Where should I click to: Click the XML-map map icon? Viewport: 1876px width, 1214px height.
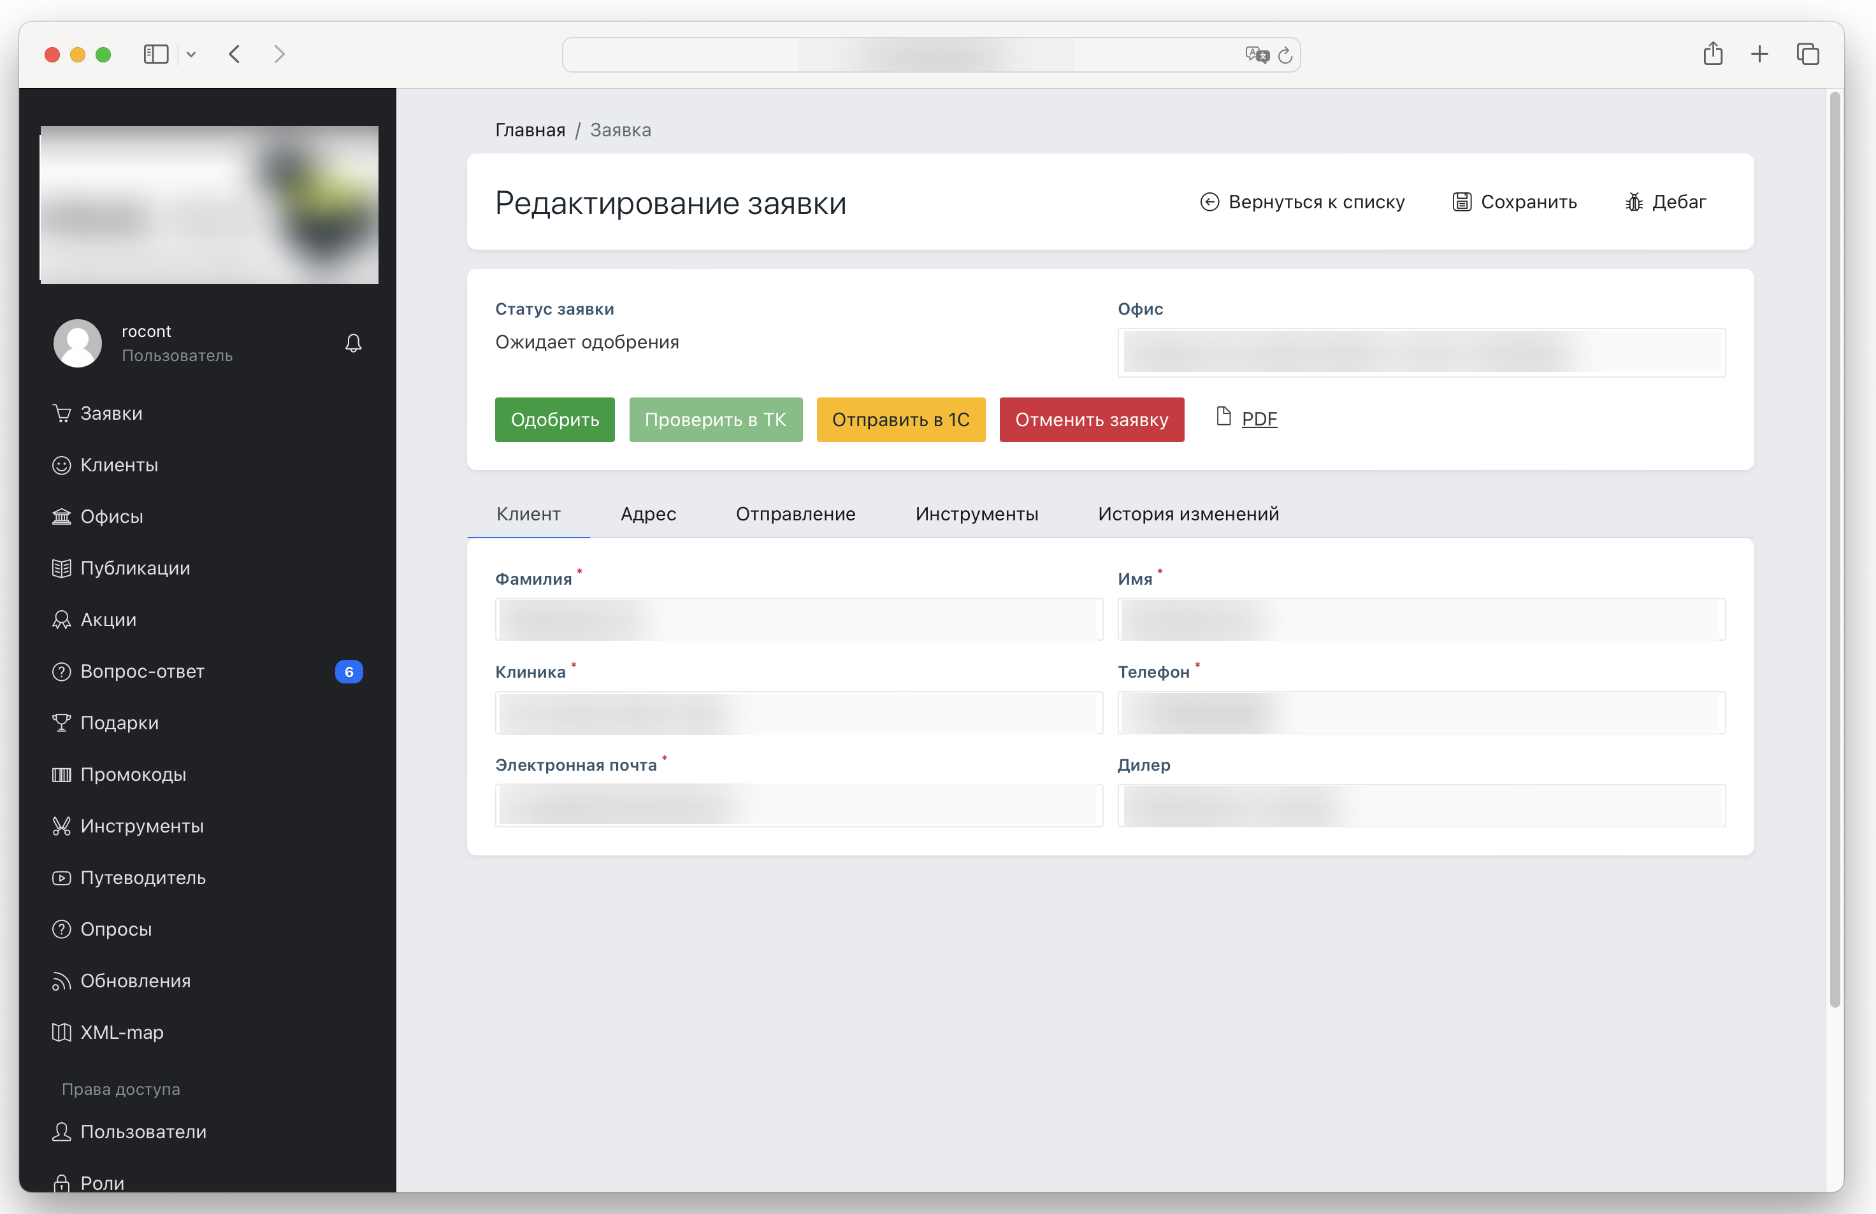pyautogui.click(x=61, y=1033)
